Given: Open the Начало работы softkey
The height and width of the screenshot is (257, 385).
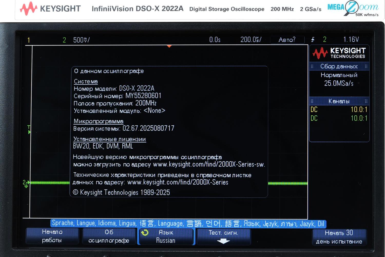Looking at the screenshot, I should tap(52, 236).
